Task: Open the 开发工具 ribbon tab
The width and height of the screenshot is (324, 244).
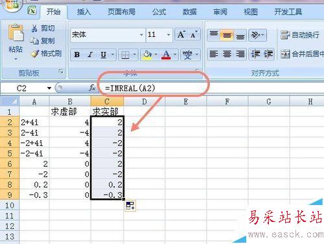Action: [x=288, y=12]
